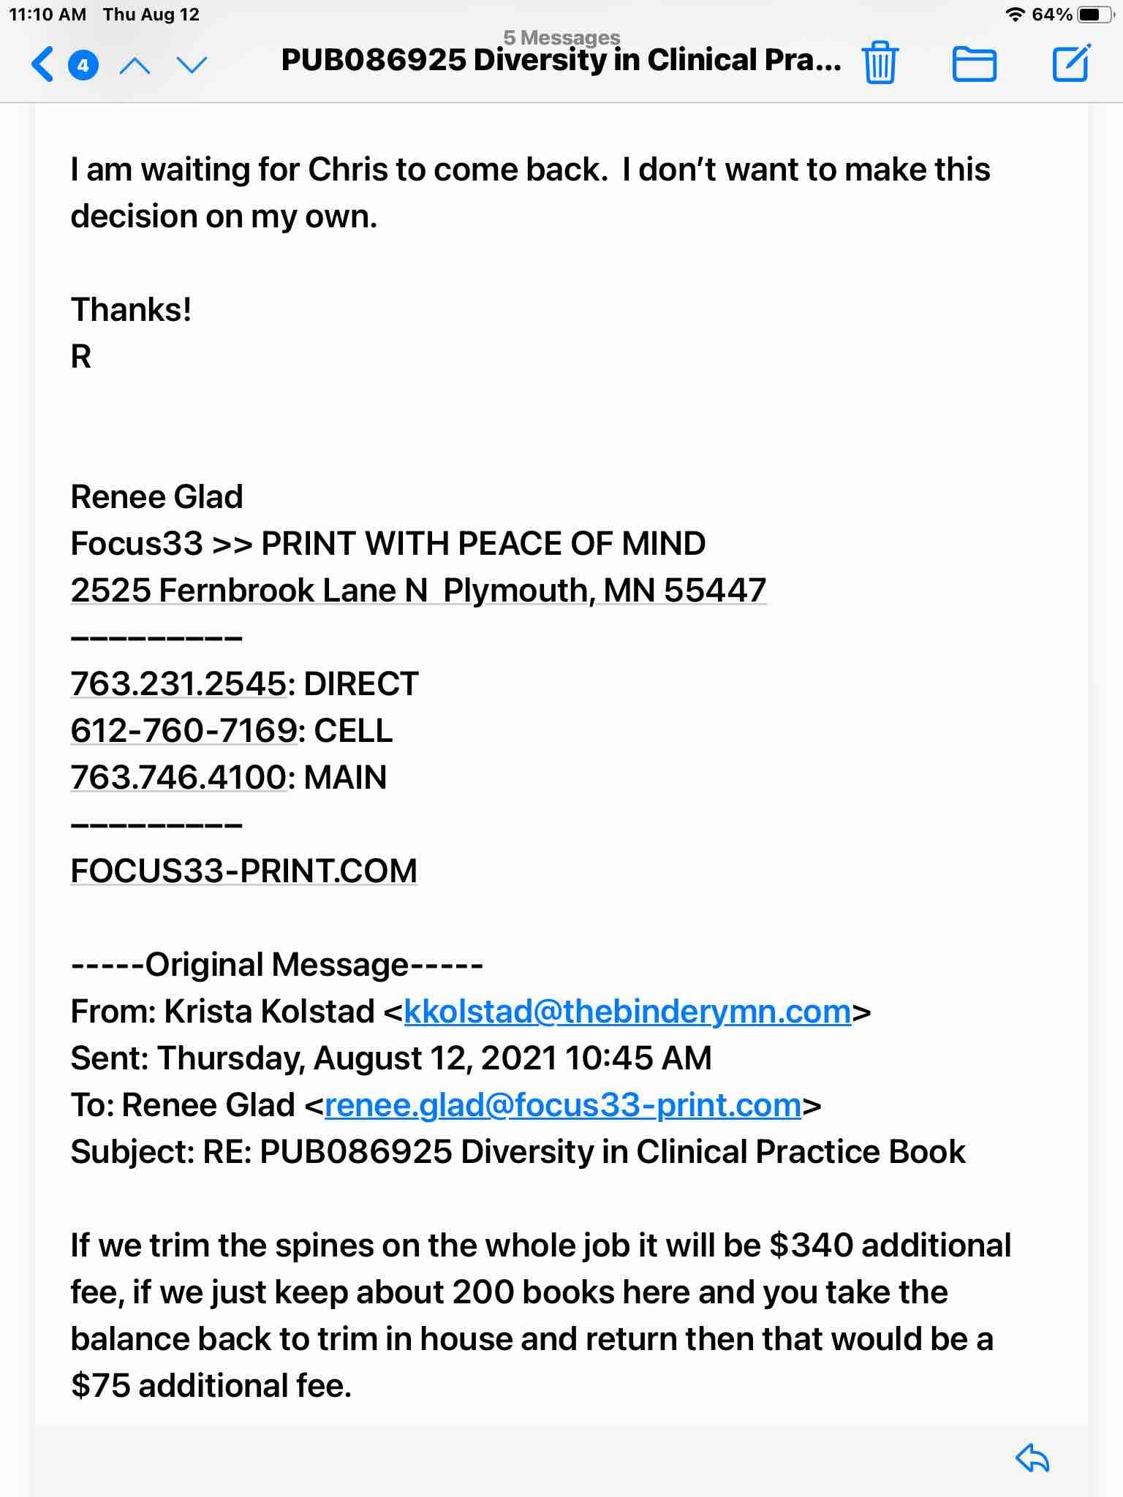The image size is (1123, 1497).
Task: Tap the unread count badge showing 4
Action: (x=83, y=66)
